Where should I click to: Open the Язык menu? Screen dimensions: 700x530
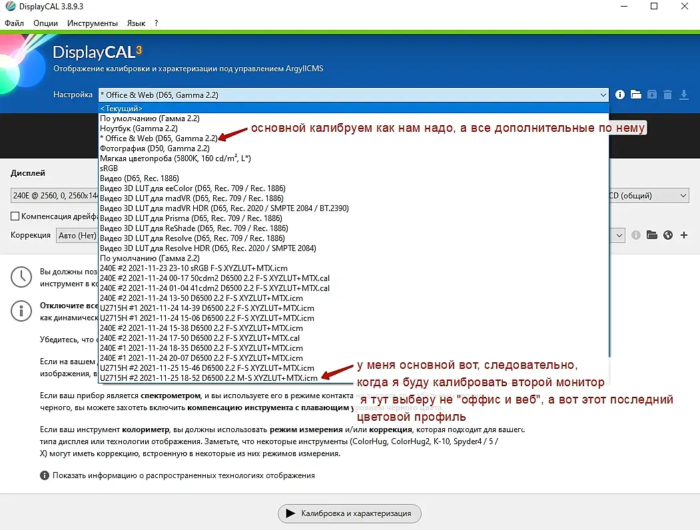click(x=136, y=23)
